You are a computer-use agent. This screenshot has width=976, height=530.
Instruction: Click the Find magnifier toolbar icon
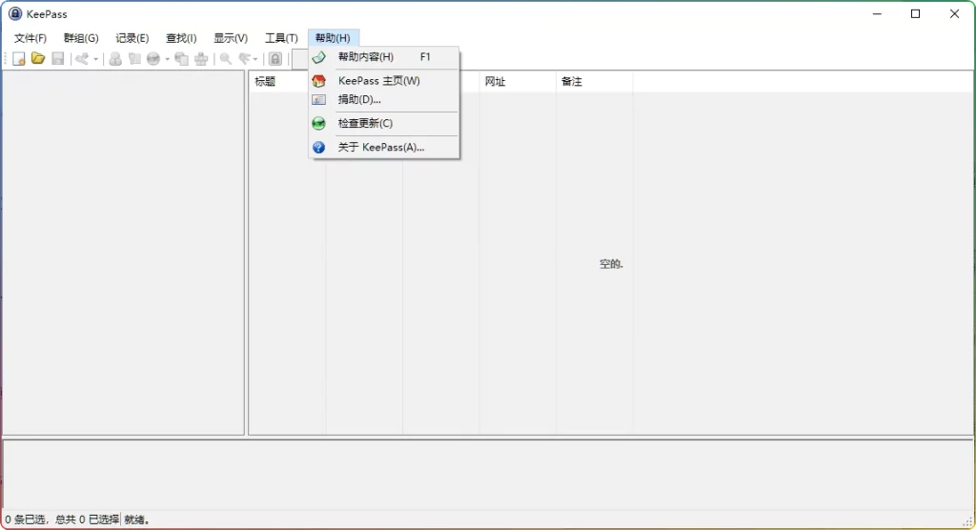click(x=225, y=58)
